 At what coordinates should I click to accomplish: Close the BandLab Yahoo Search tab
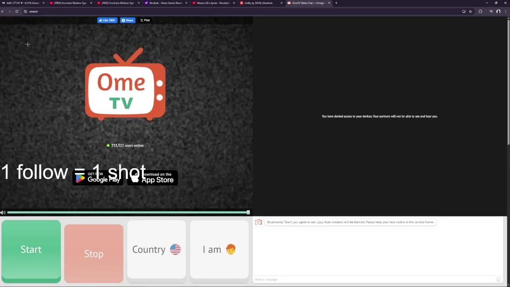tap(186, 3)
